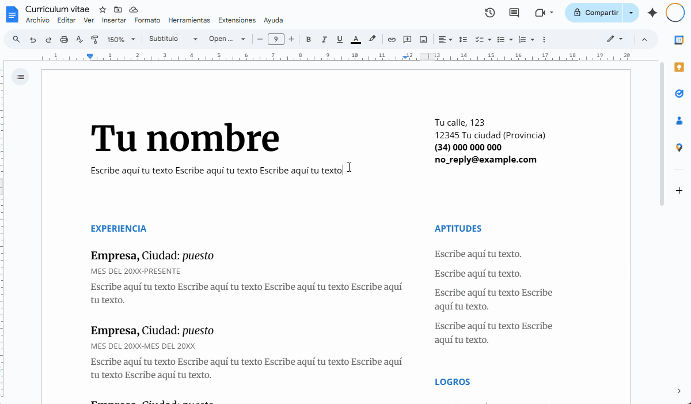
Task: Click the undo arrow in toolbar
Action: [x=33, y=40]
